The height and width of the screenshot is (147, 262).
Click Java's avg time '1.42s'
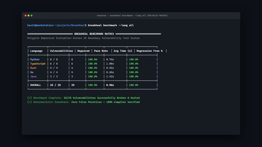tap(110, 76)
